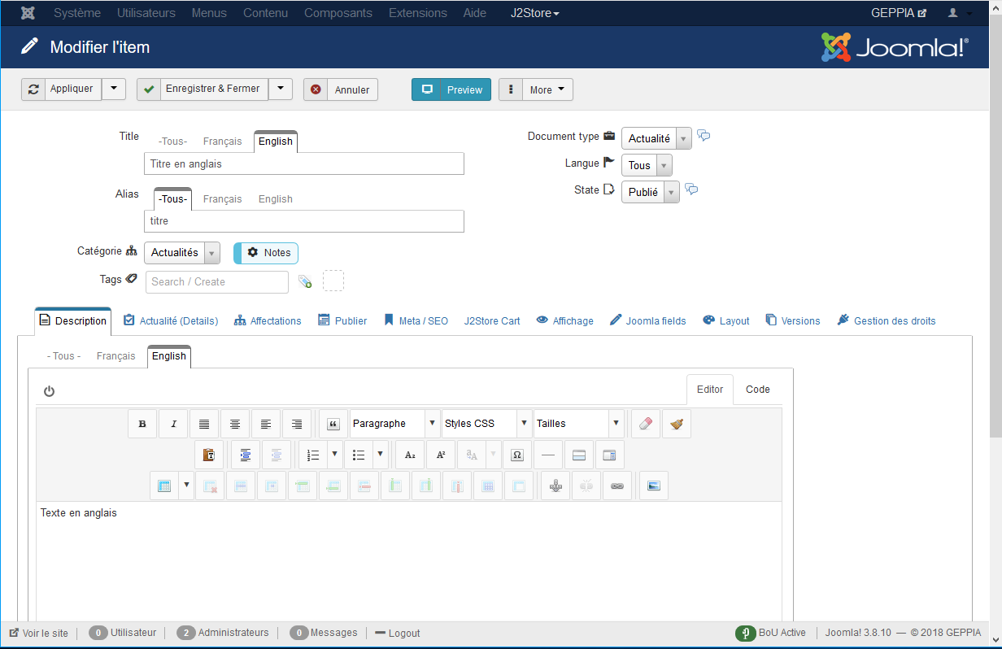Open the Styles CSS dropdown
The width and height of the screenshot is (1002, 649).
click(486, 424)
